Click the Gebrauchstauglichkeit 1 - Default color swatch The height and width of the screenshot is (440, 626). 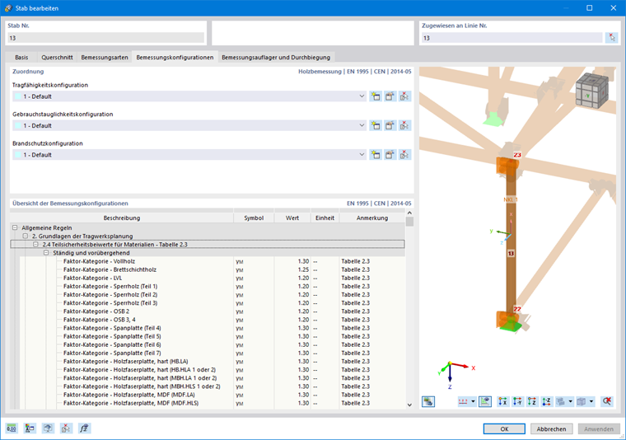click(17, 125)
